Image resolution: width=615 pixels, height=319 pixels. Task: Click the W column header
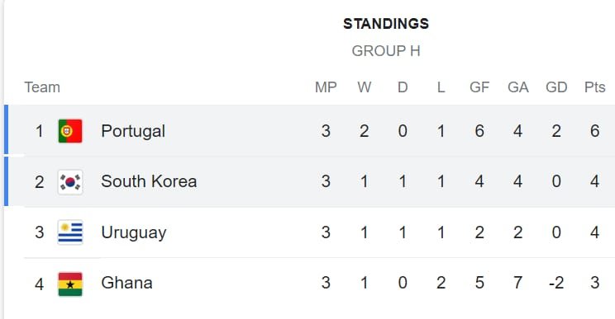click(x=364, y=87)
